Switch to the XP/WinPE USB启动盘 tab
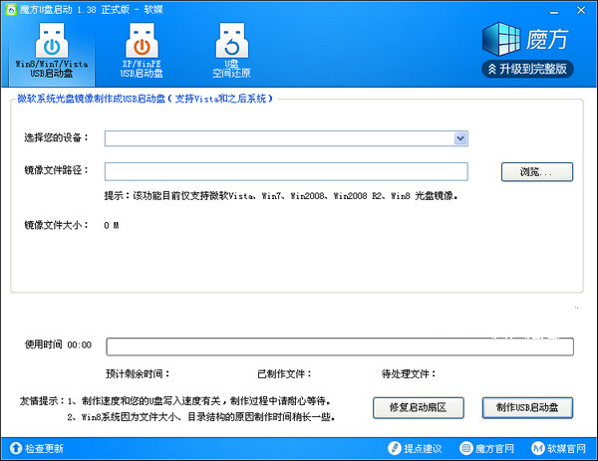 142,51
